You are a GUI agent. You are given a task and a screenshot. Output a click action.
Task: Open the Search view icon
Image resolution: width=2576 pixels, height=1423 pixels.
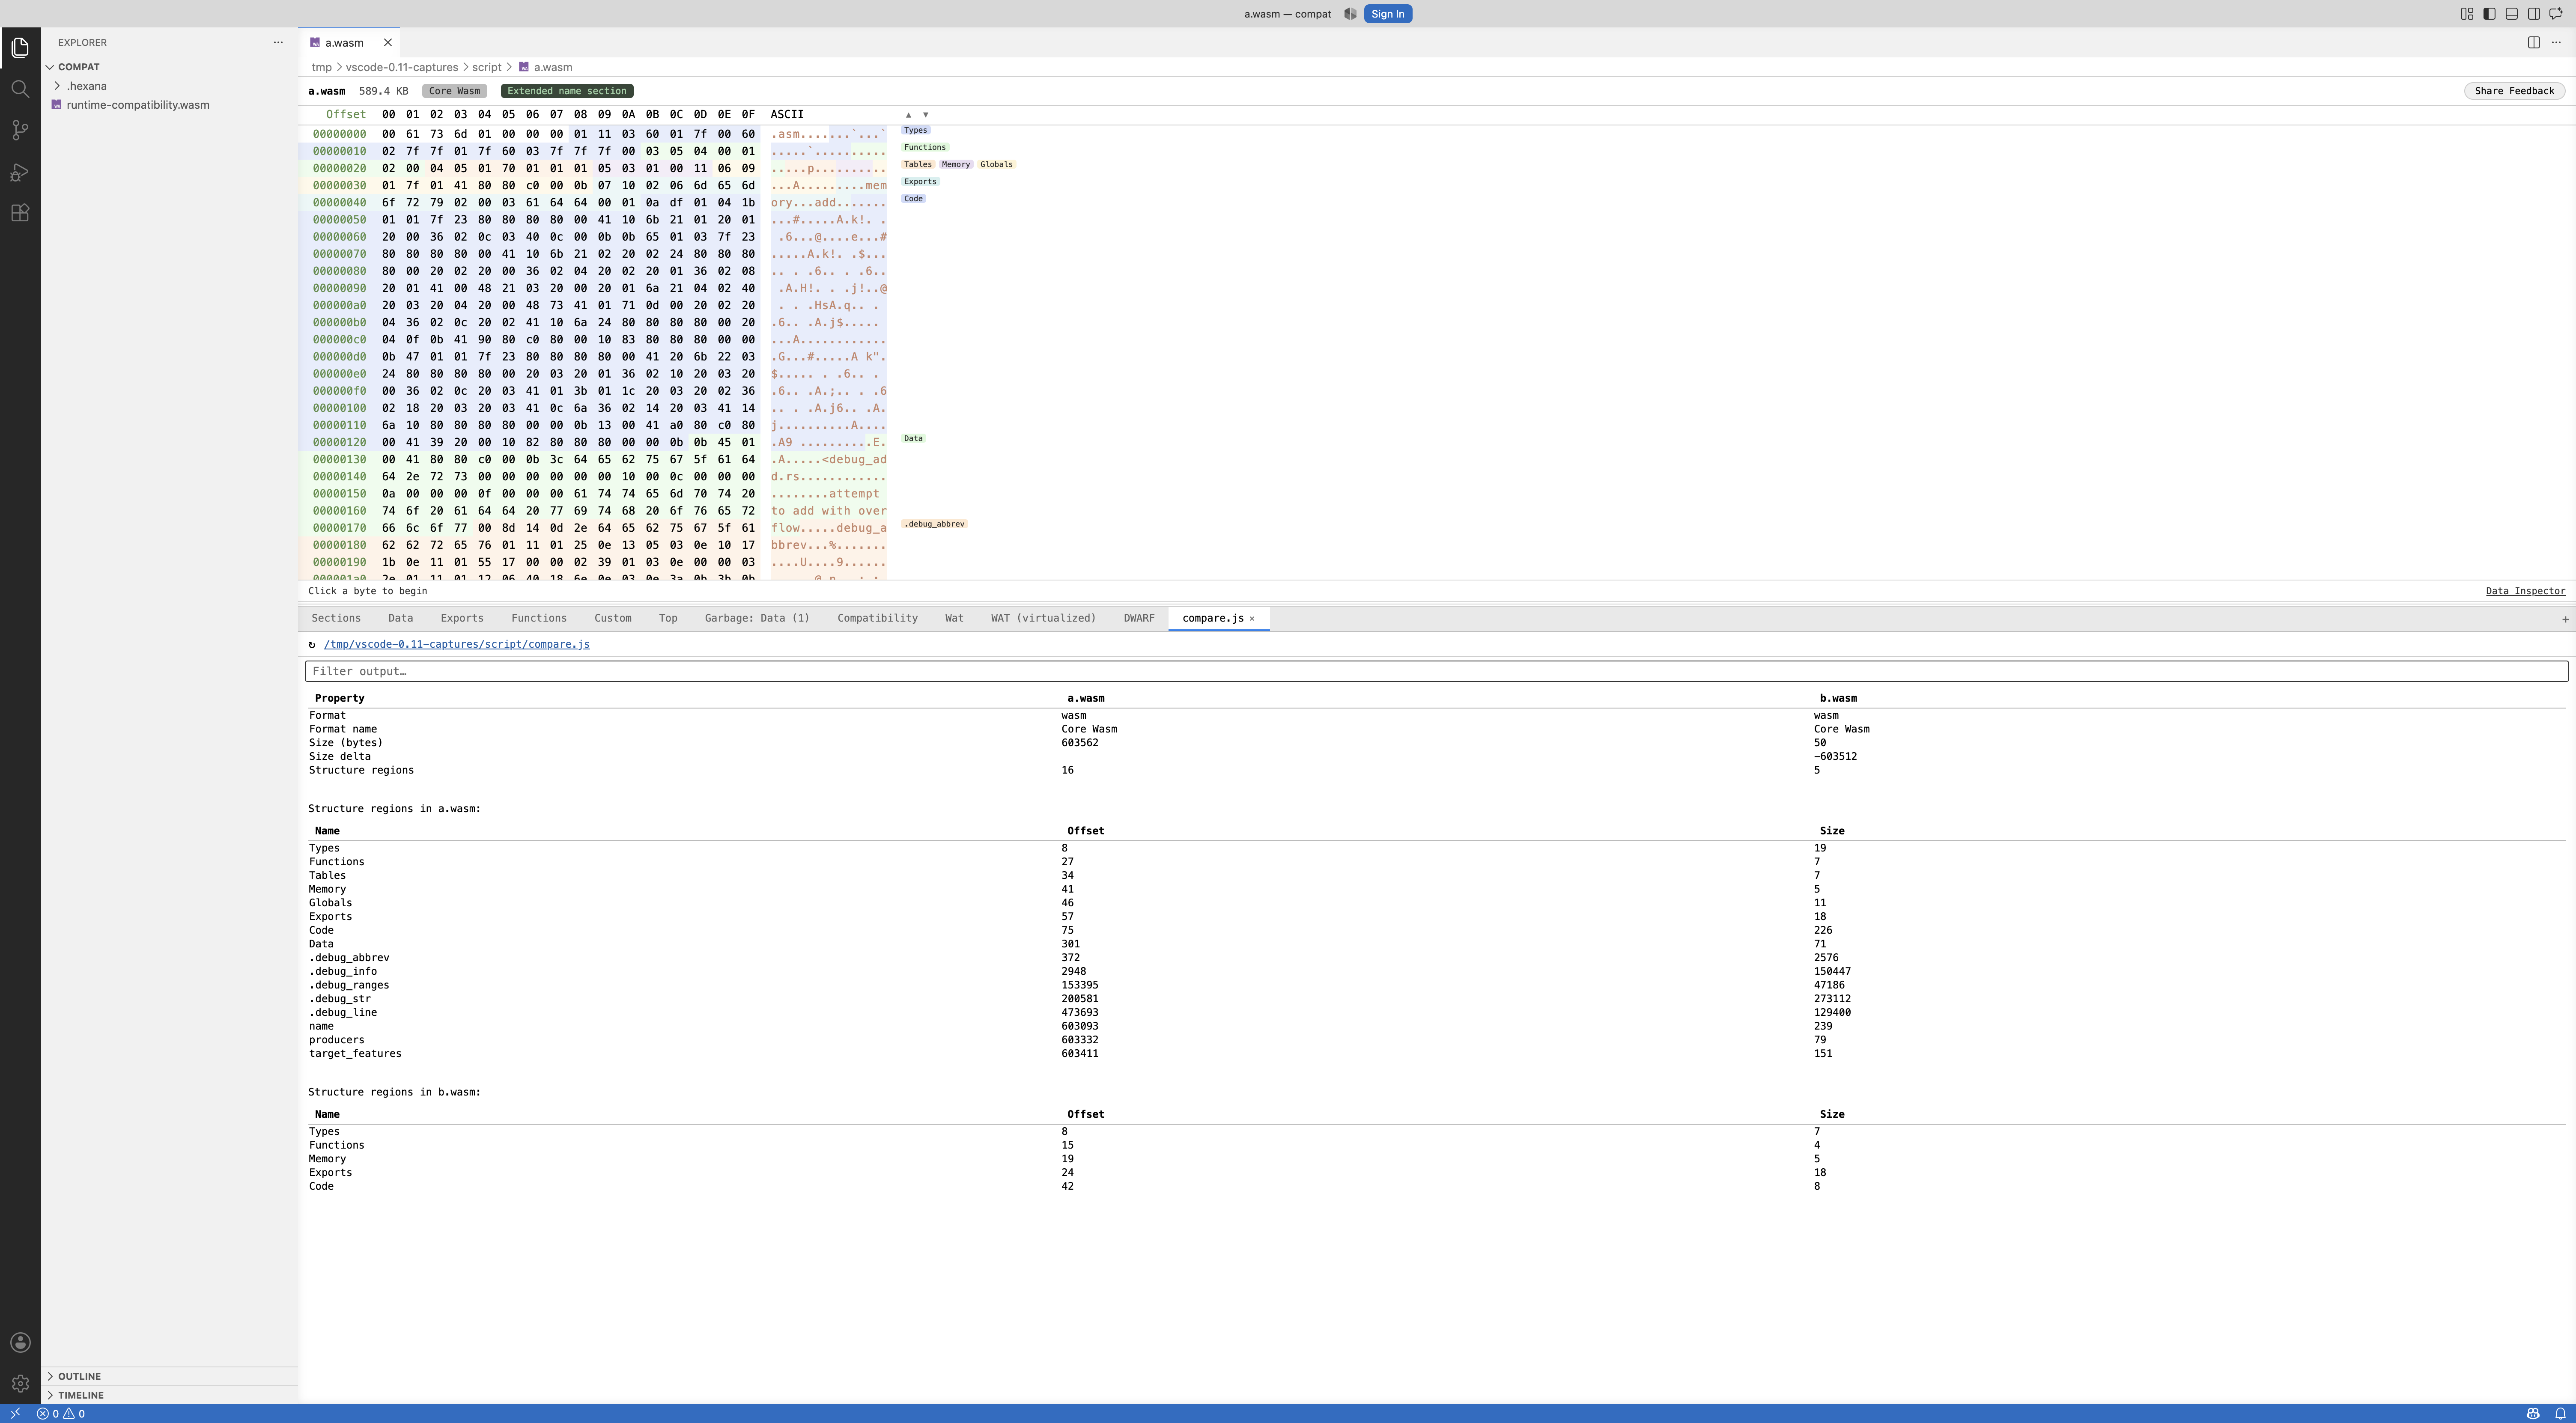click(x=20, y=89)
